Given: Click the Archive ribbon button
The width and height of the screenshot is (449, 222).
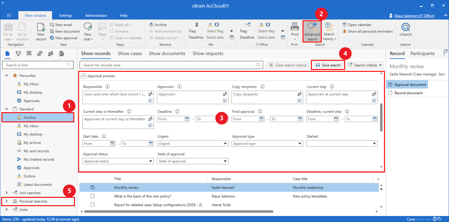Looking at the screenshot, I should [x=158, y=25].
